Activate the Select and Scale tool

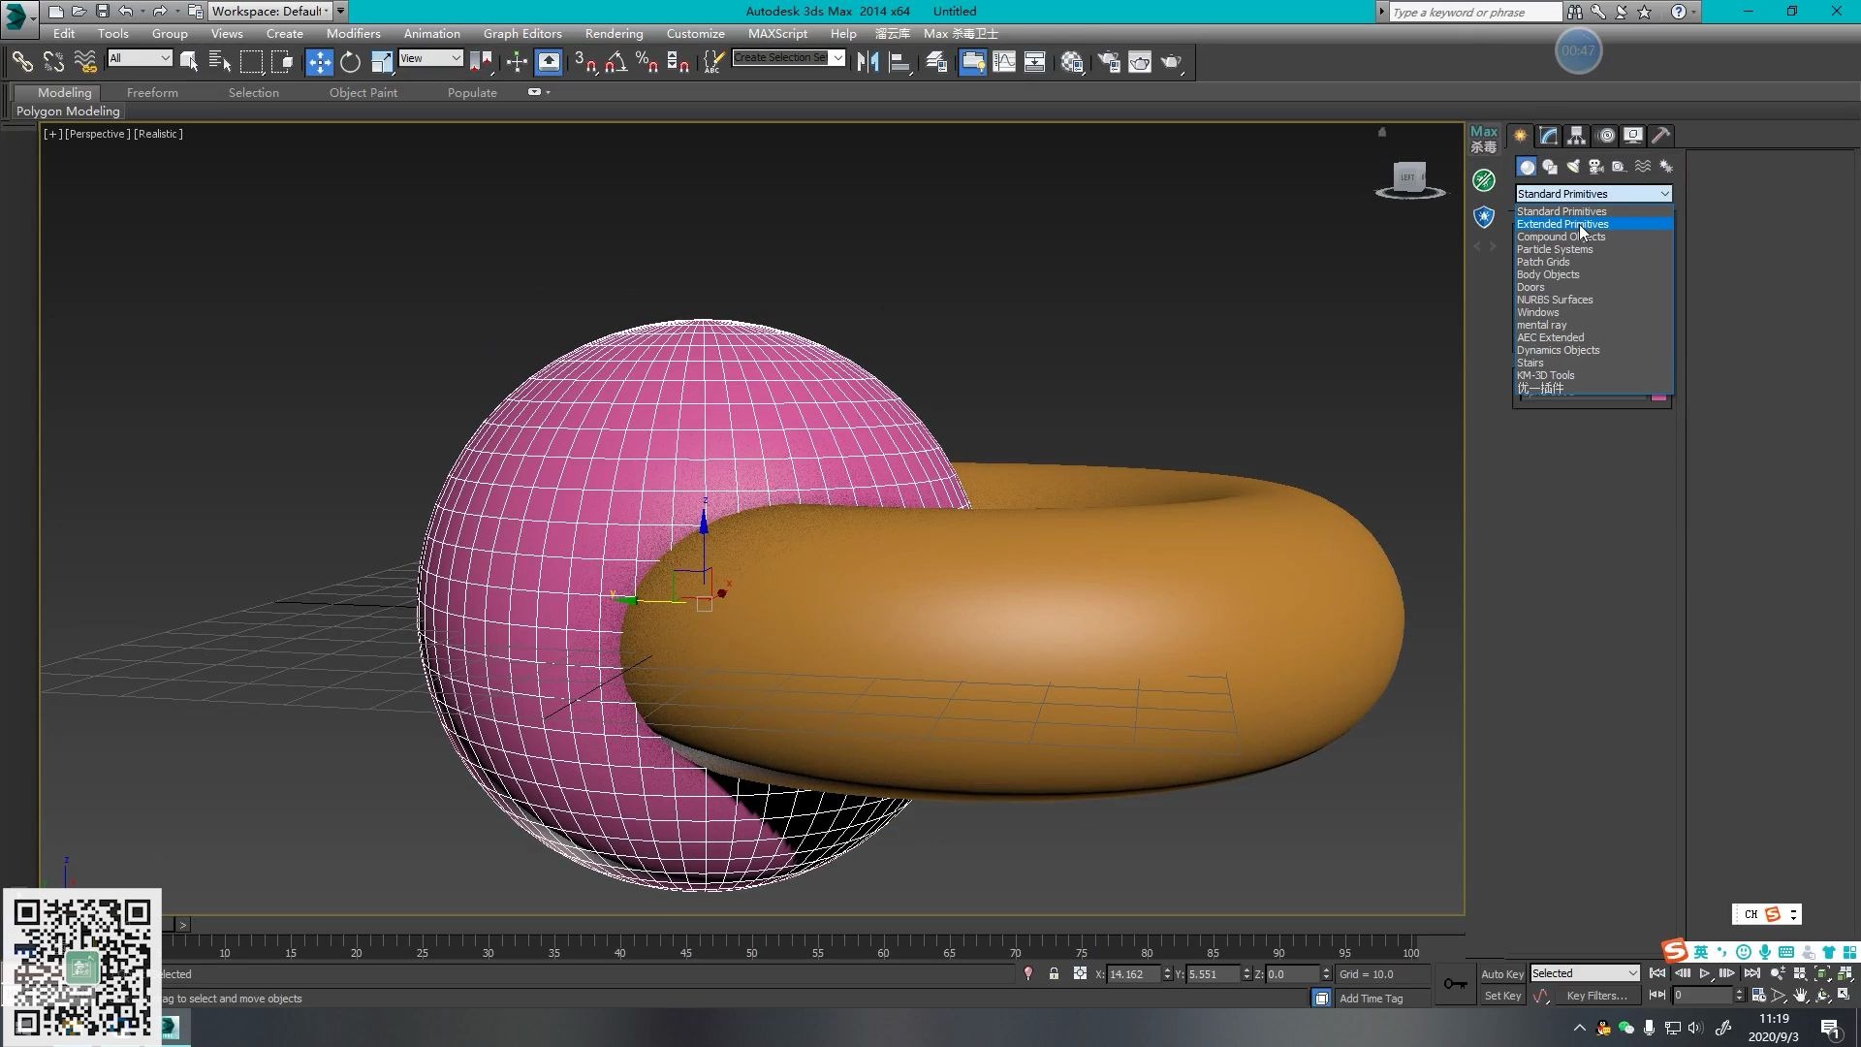[x=381, y=61]
